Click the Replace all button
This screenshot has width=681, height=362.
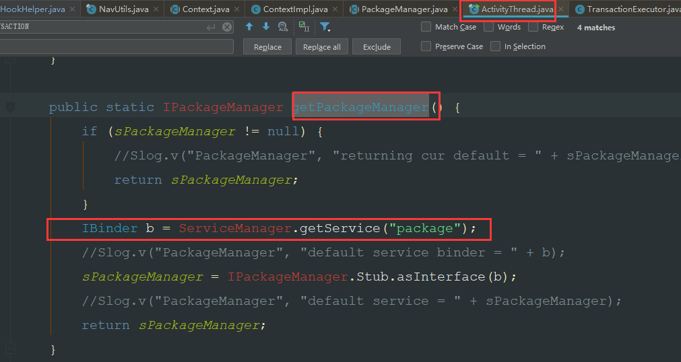[x=322, y=47]
